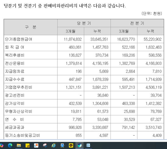This screenshot has height=149, width=167.
Task: Click the value 3,510,743
Action: [154, 127]
